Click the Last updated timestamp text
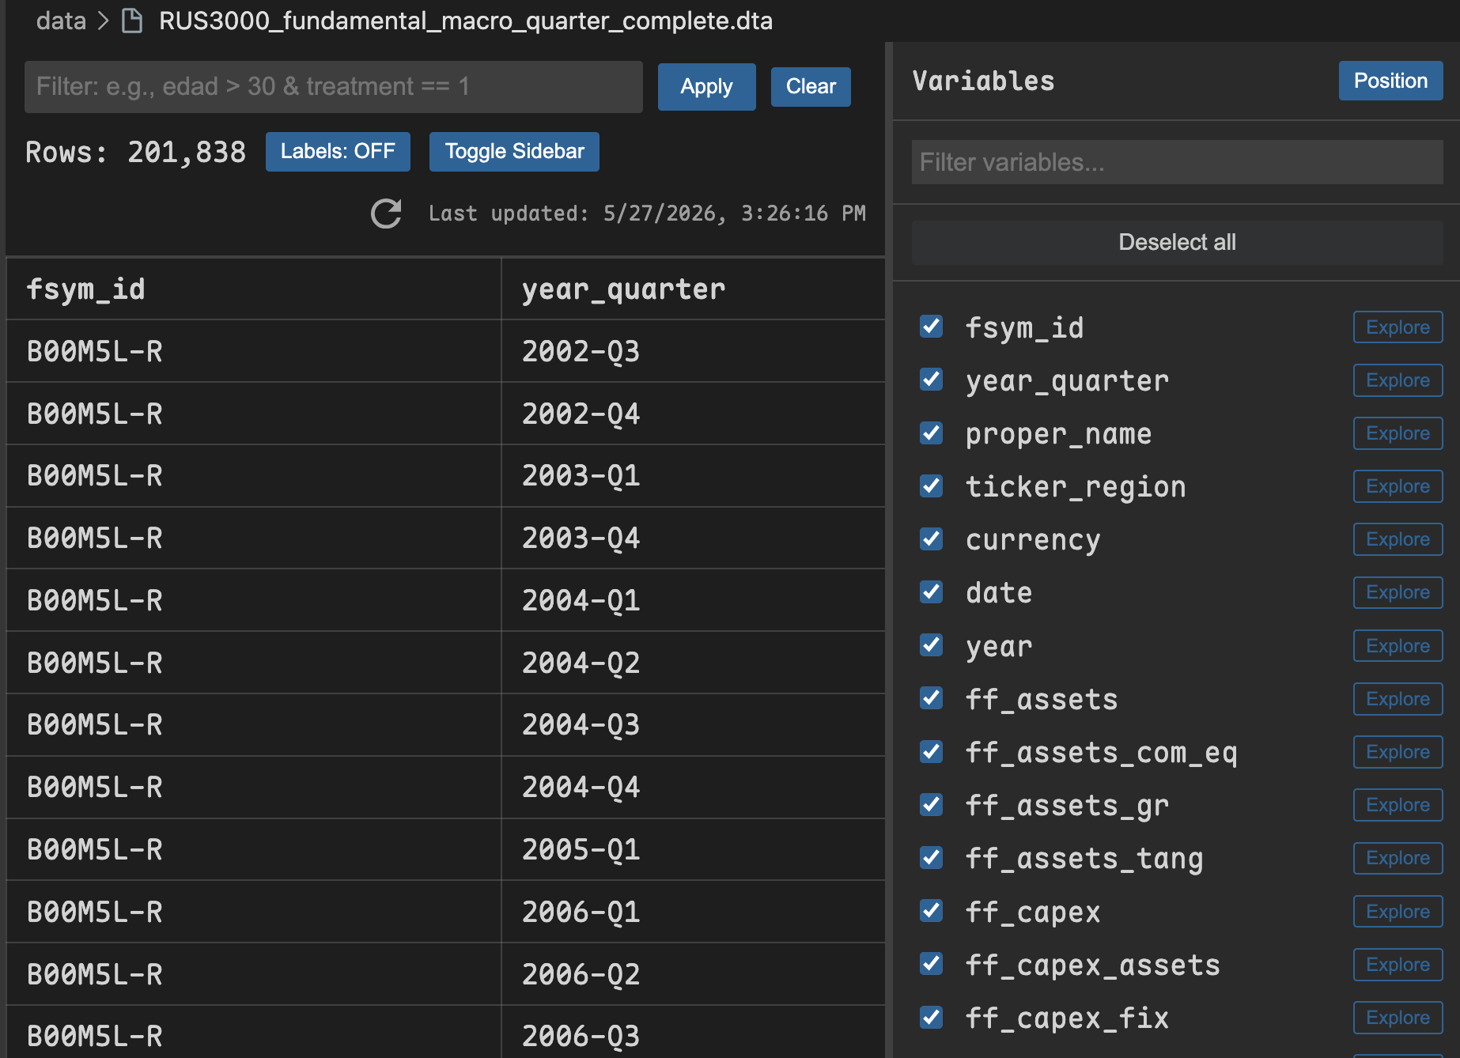Viewport: 1460px width, 1058px height. click(x=647, y=213)
